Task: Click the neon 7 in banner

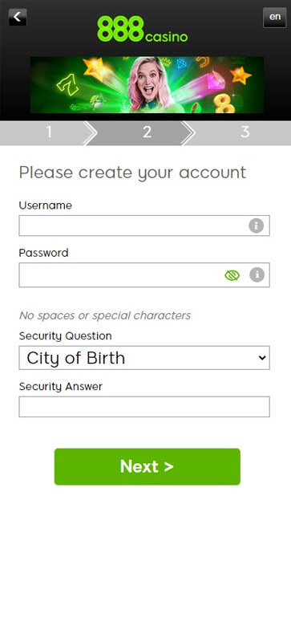Action: (x=69, y=85)
